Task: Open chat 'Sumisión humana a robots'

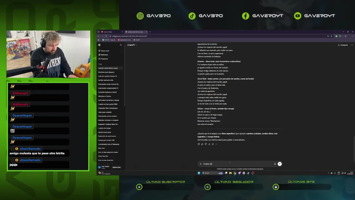Action: point(107,92)
